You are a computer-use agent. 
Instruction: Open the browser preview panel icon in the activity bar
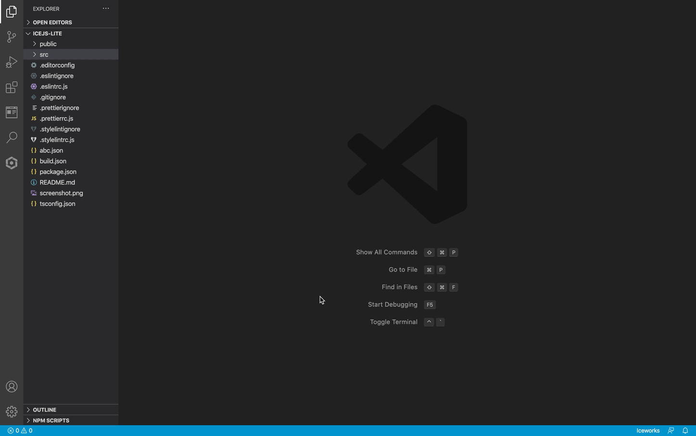click(12, 112)
